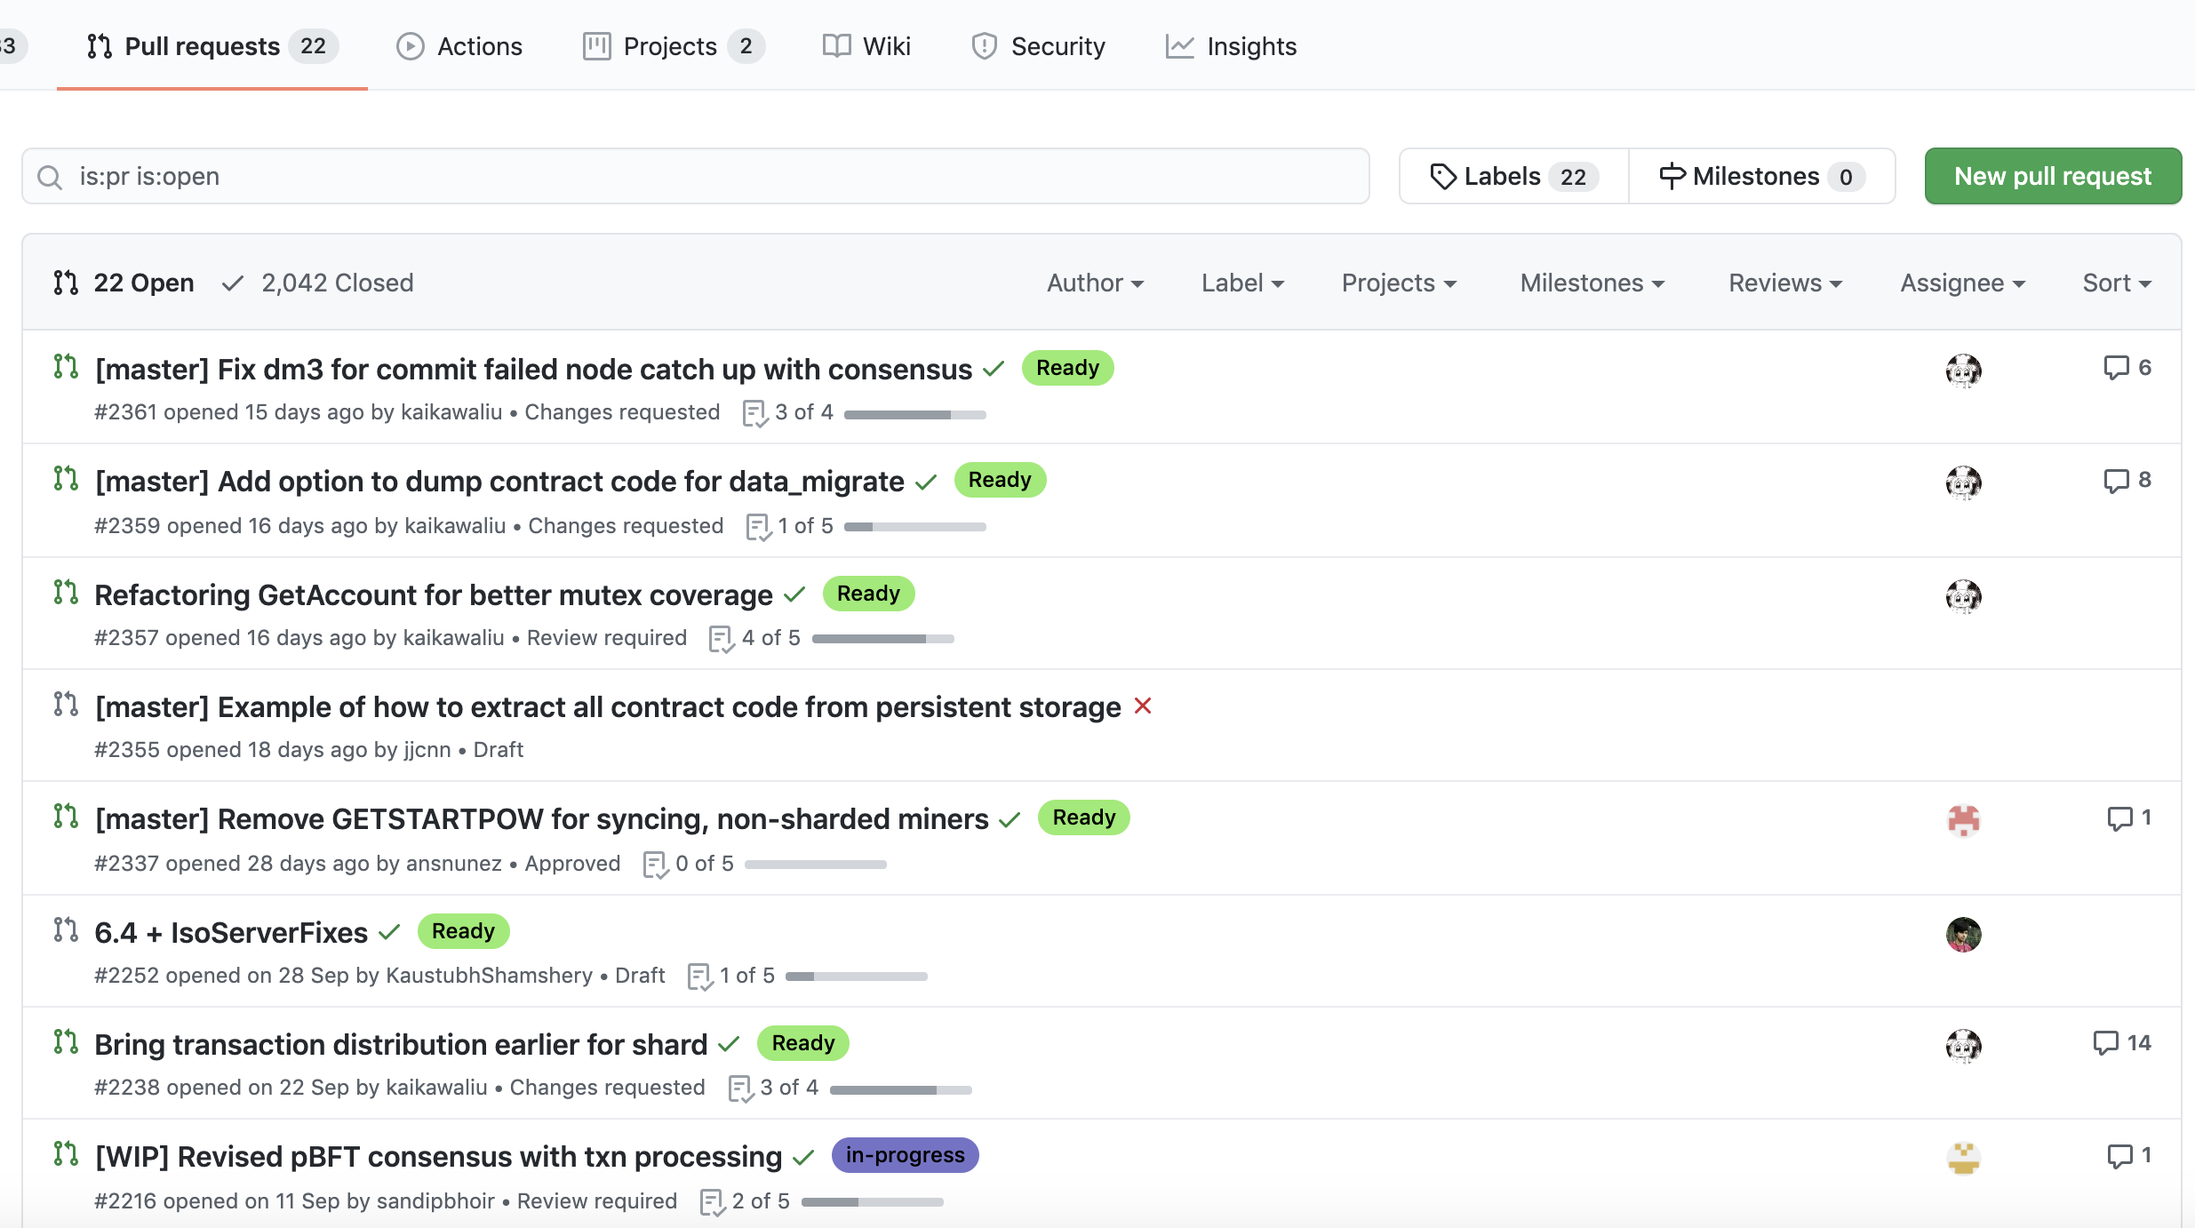This screenshot has width=2195, height=1228.
Task: Click assignee avatar on IsoServerFixes PR
Action: coord(1963,934)
